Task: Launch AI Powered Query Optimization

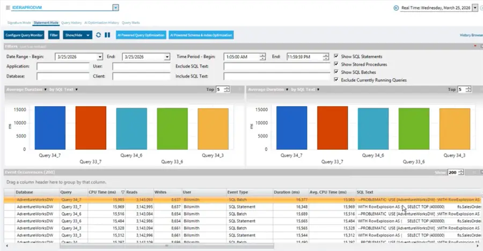Action: point(141,35)
